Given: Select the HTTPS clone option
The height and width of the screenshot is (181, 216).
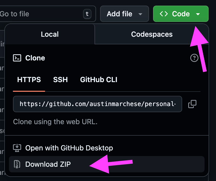Looking at the screenshot, I should pos(29,80).
